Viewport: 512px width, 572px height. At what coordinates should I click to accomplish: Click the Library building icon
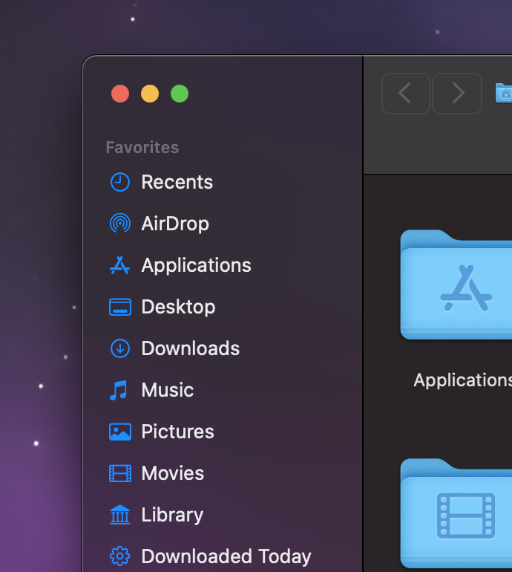(120, 515)
